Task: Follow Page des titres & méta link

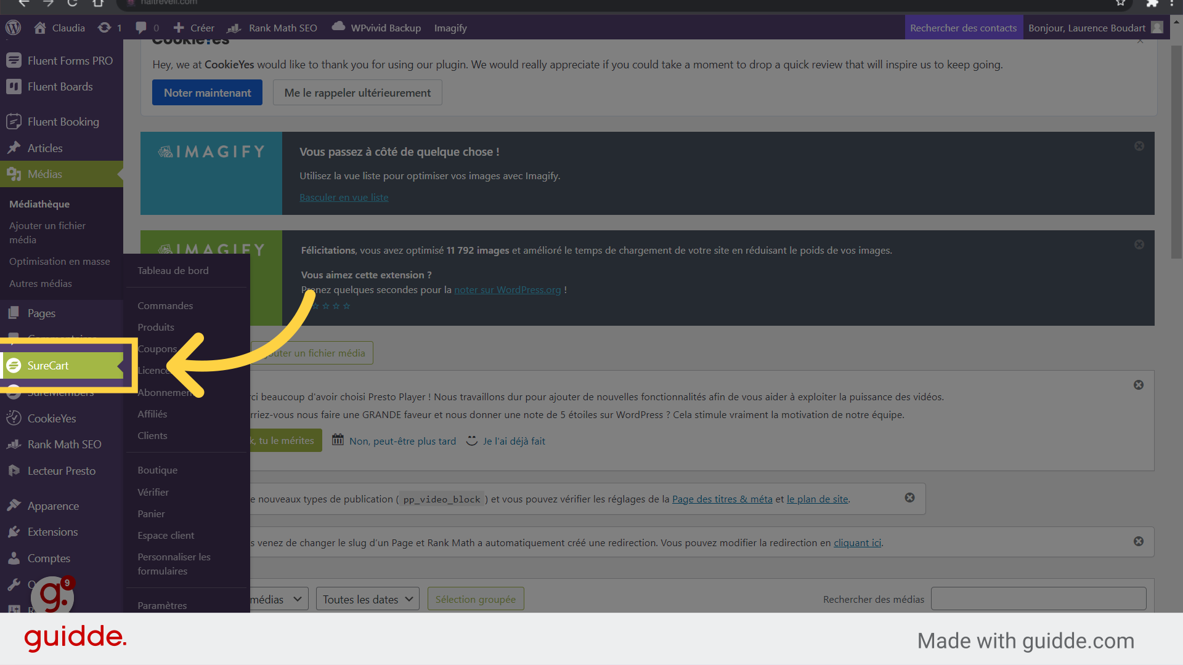Action: (x=722, y=499)
